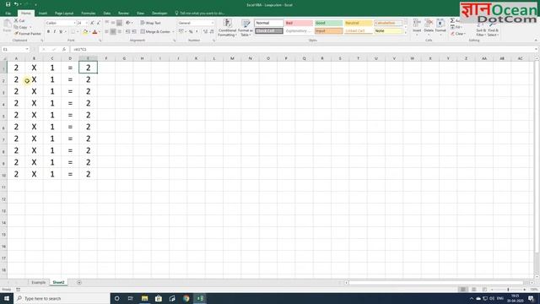The height and width of the screenshot is (304, 540).
Task: Copy the selected cell
Action: click(x=20, y=27)
